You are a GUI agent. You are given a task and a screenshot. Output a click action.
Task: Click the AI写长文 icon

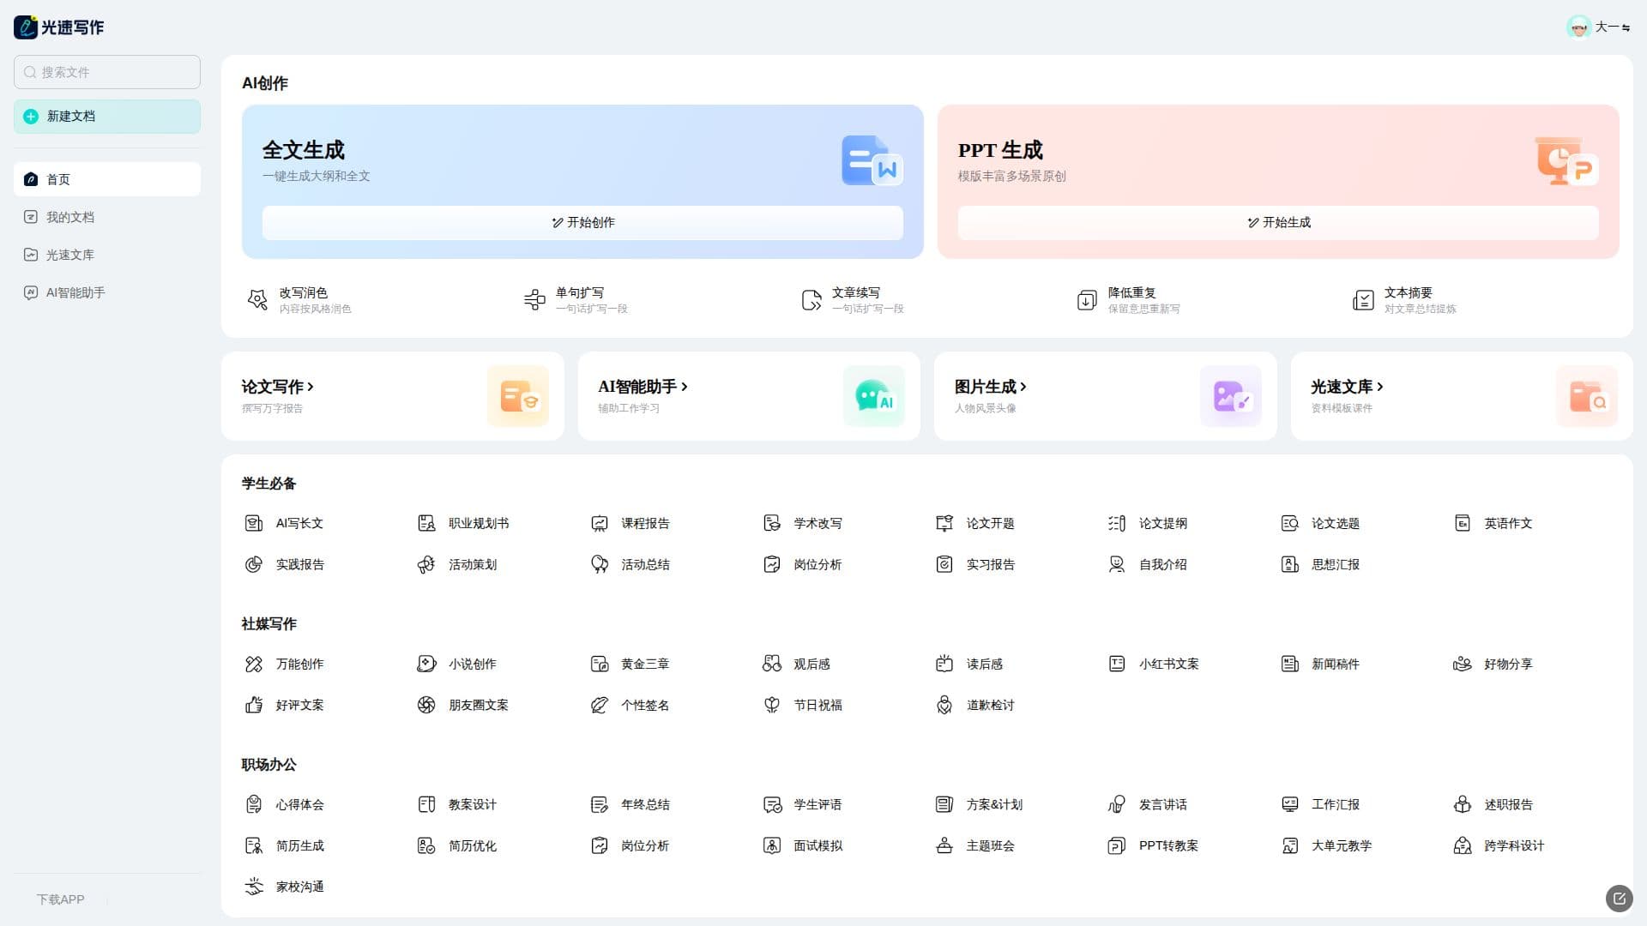point(254,523)
